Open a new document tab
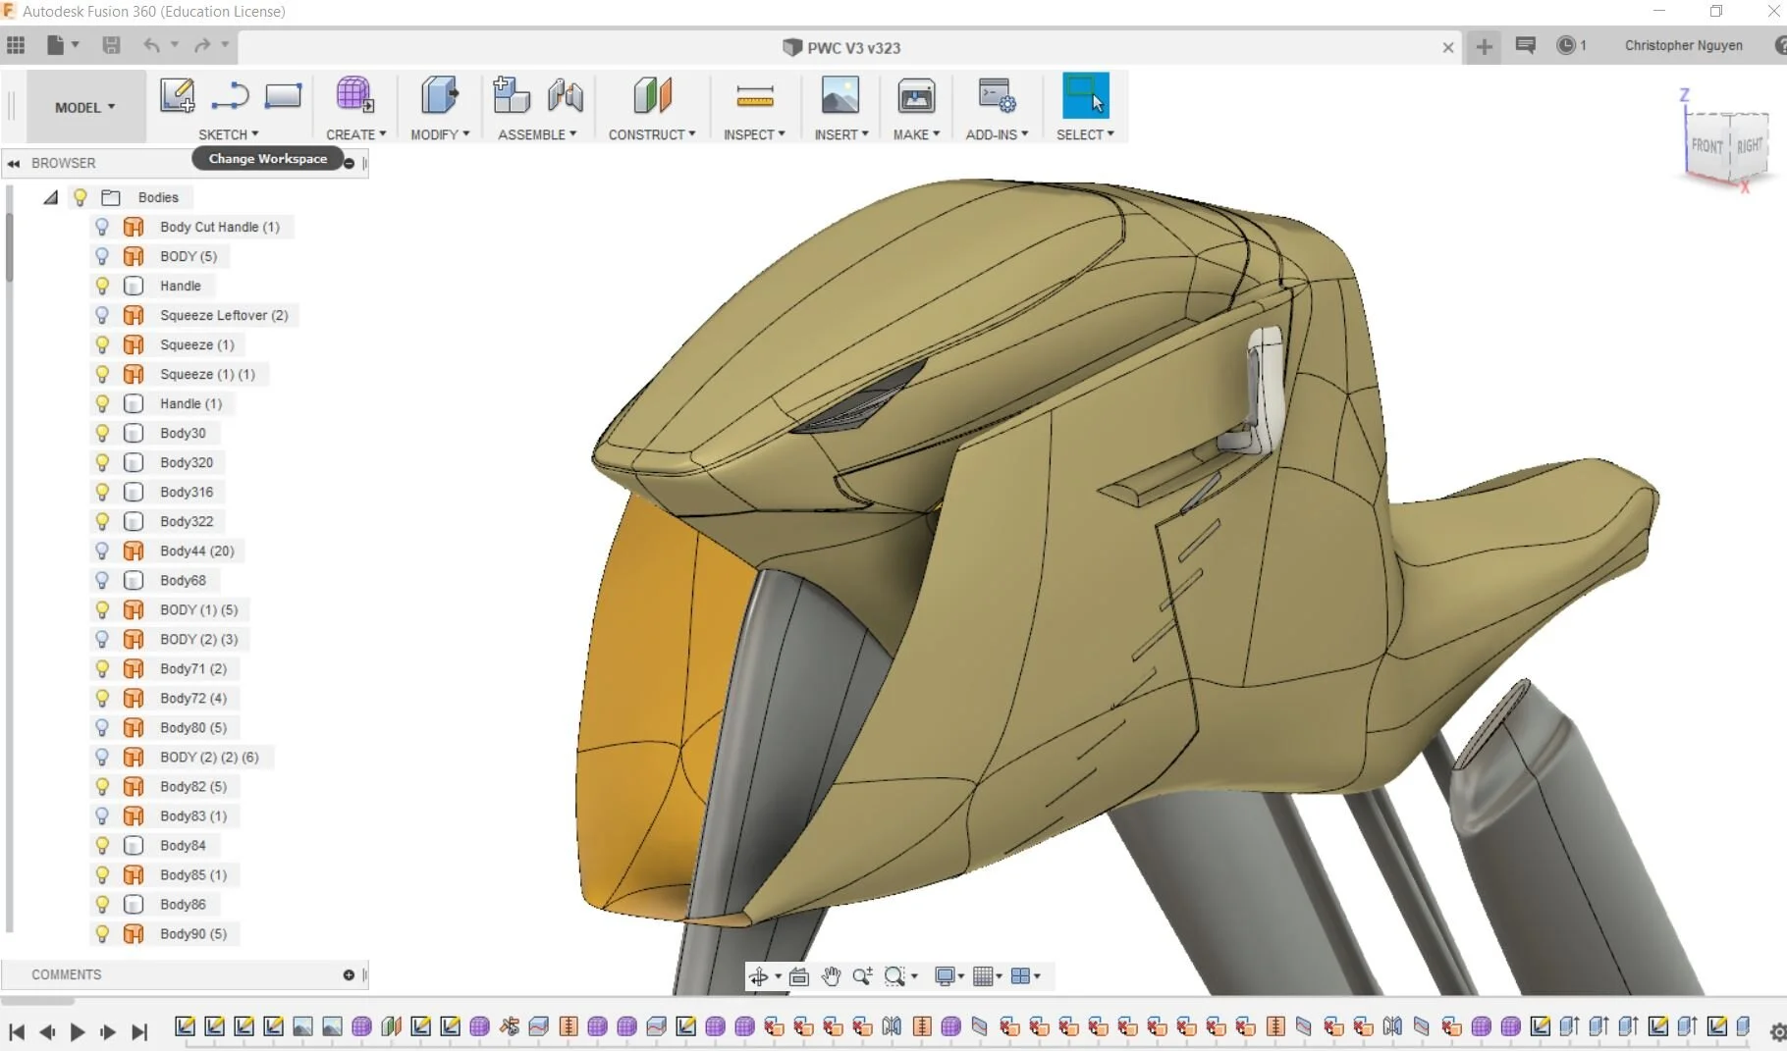 pyautogui.click(x=1483, y=46)
